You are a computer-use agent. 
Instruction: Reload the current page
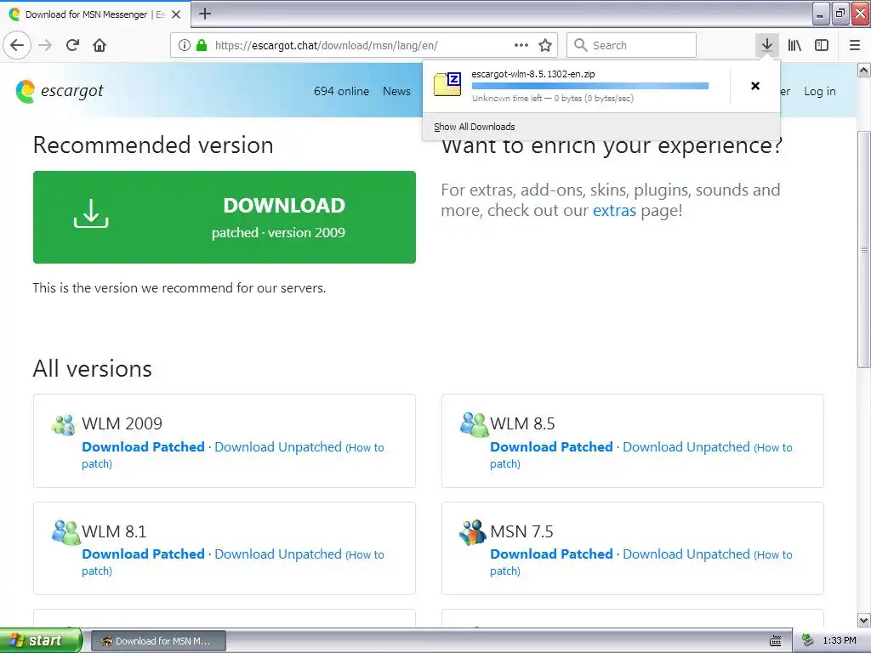pos(72,45)
